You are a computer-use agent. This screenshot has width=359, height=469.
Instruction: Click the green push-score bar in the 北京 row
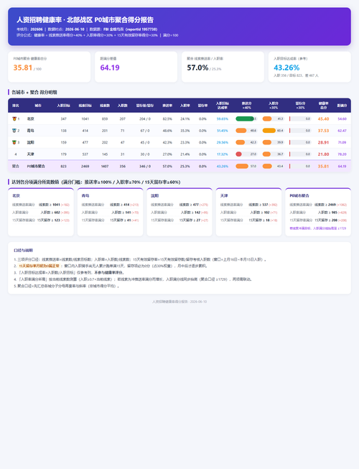pyautogui.click(x=245, y=119)
